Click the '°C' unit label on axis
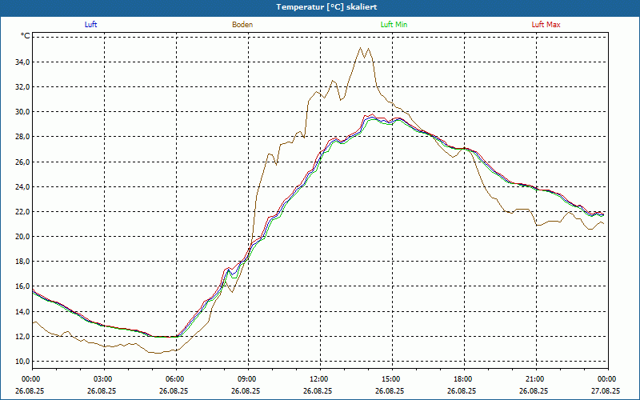 coord(25,36)
